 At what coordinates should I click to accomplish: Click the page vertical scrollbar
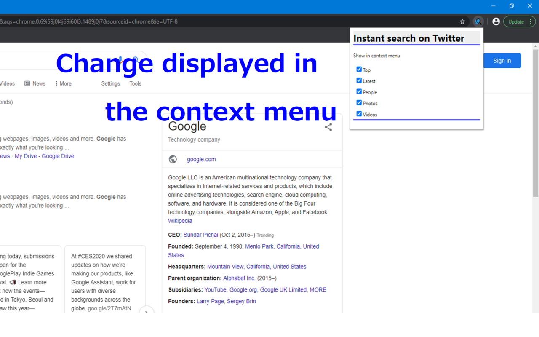click(x=535, y=123)
